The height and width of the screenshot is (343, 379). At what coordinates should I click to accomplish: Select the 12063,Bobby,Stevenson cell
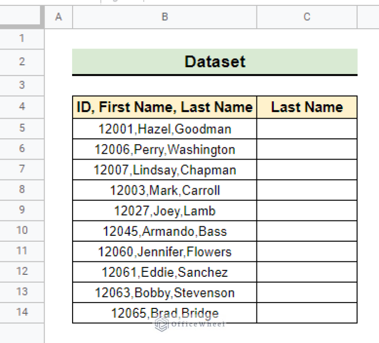coord(165,293)
